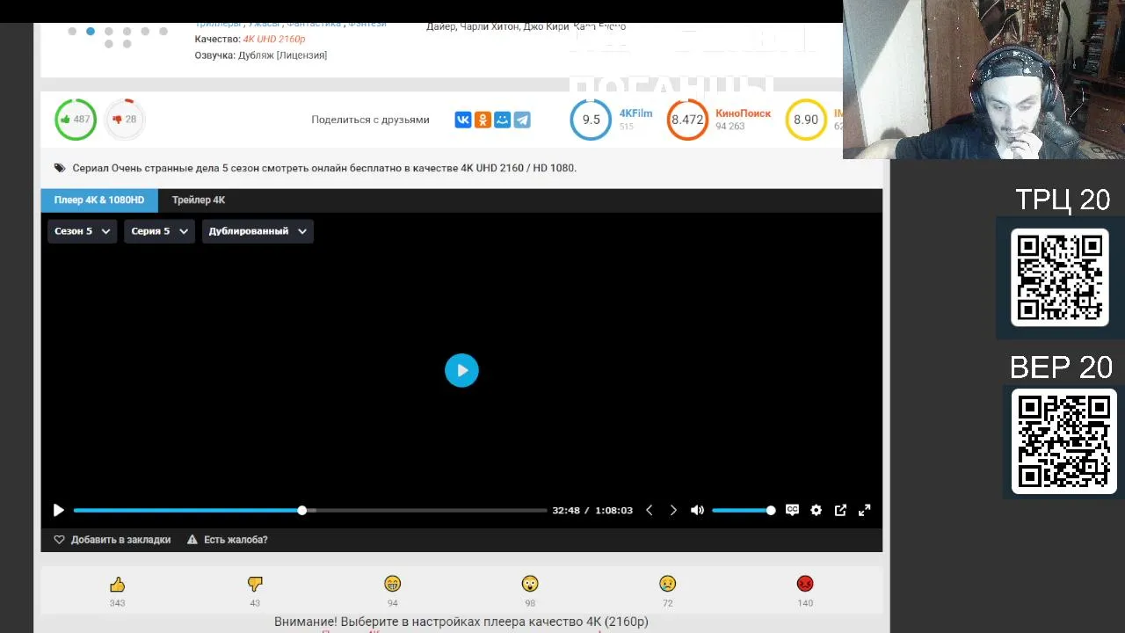Click surprised reaction emoji with 98
The image size is (1125, 633).
(530, 584)
